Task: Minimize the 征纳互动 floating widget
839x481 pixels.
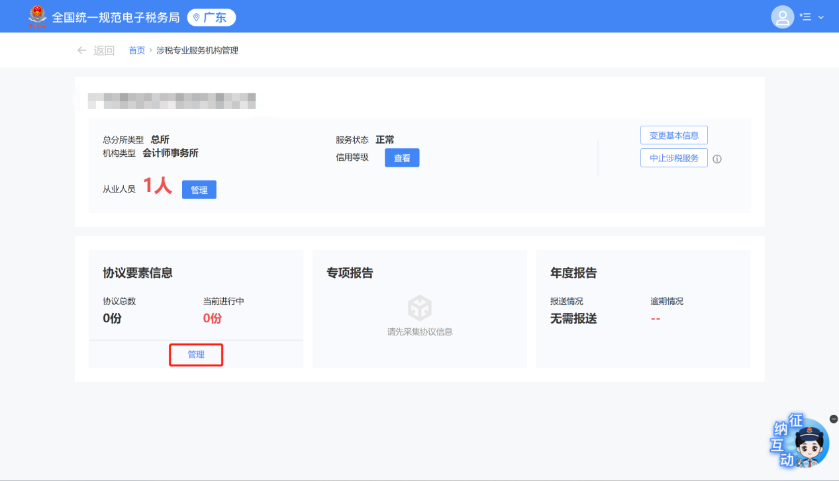Action: pyautogui.click(x=834, y=419)
